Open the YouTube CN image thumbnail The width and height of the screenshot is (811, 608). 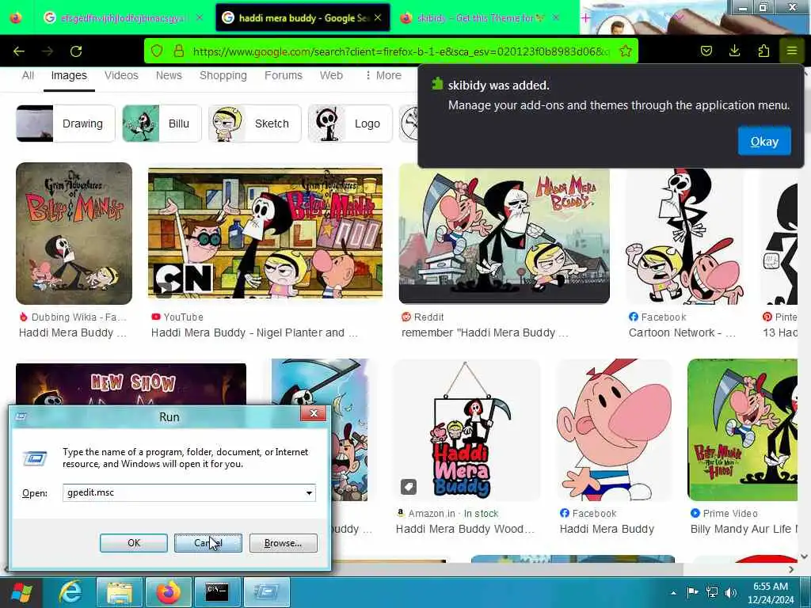tap(265, 234)
